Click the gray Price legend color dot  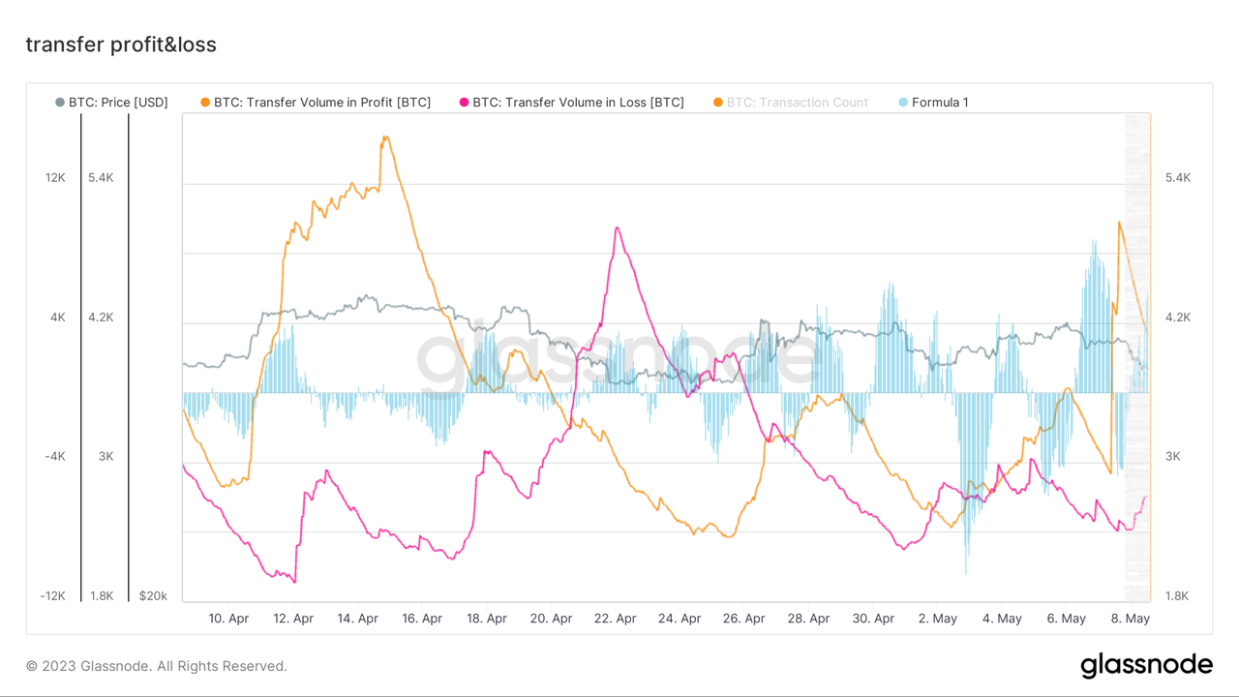click(60, 102)
